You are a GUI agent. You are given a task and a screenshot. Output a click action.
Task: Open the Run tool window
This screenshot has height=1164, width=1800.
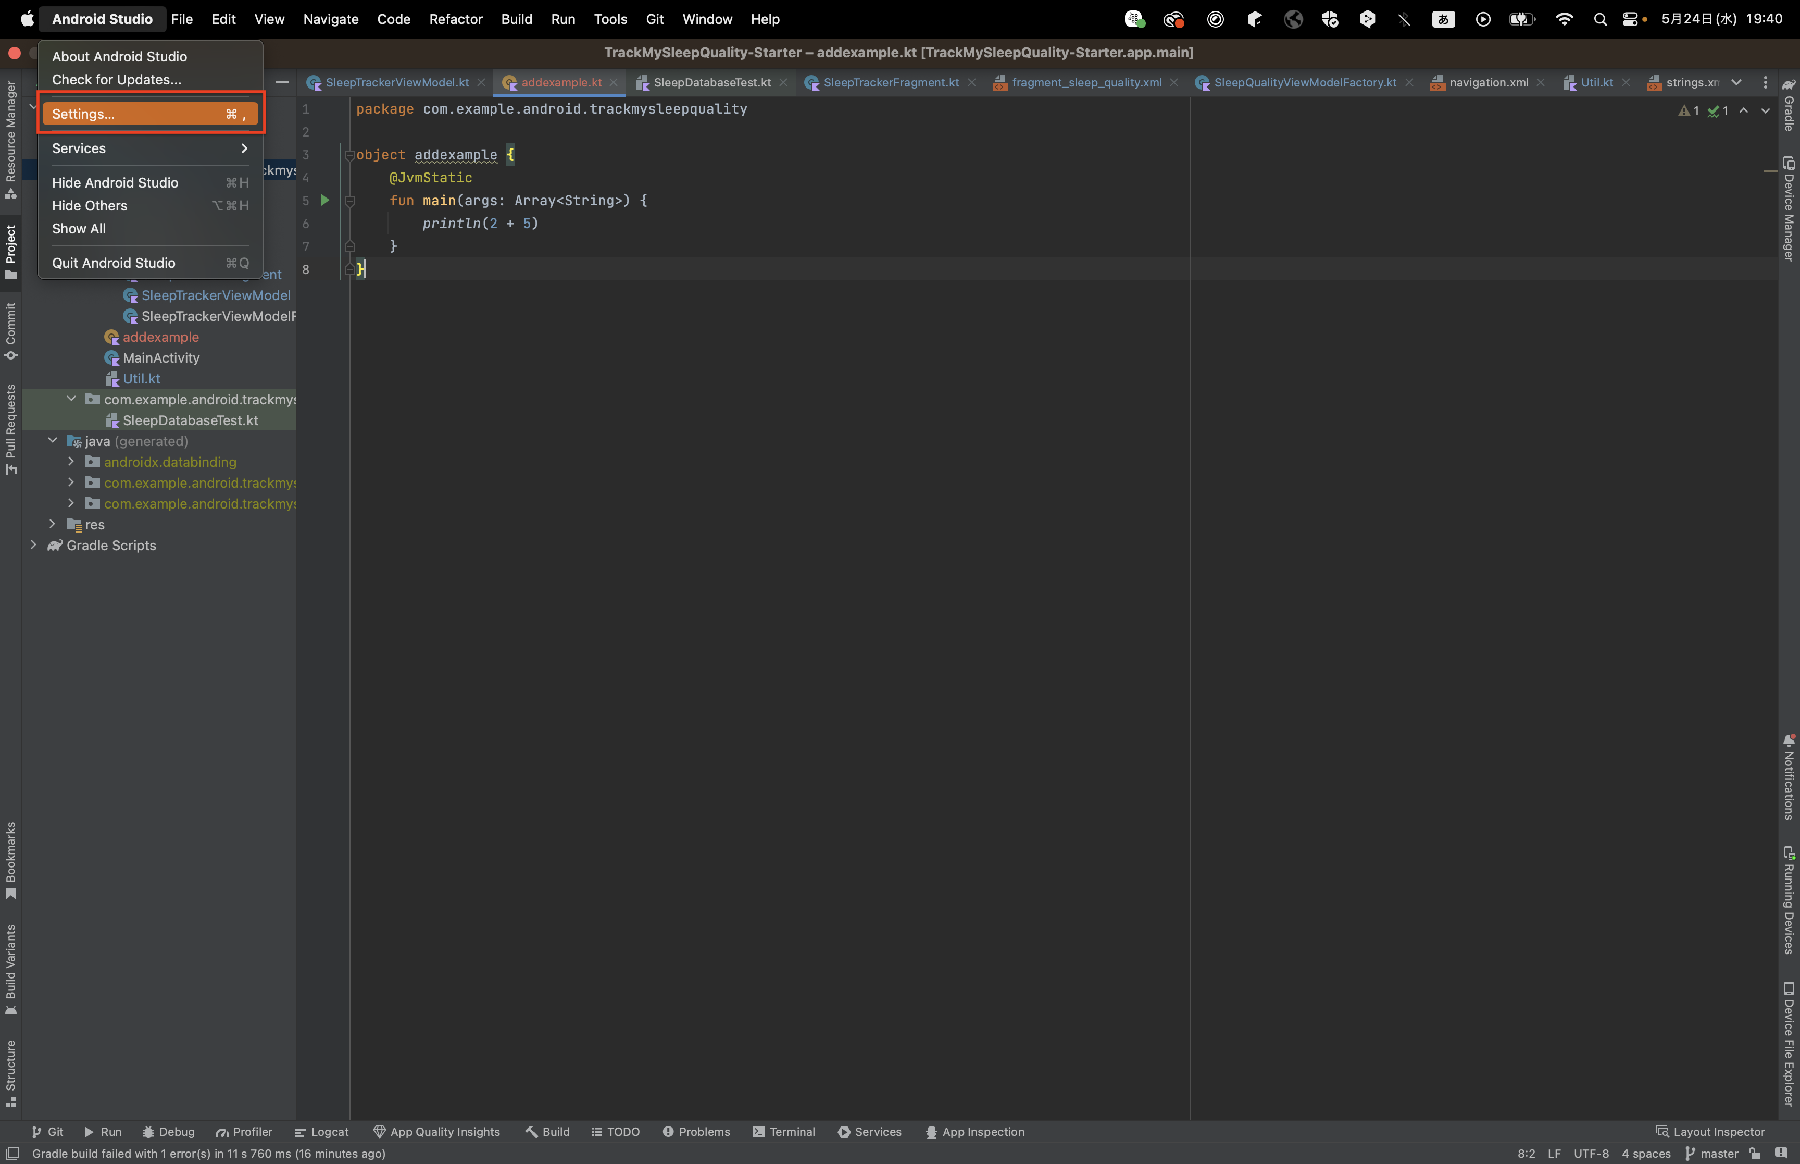coord(103,1132)
